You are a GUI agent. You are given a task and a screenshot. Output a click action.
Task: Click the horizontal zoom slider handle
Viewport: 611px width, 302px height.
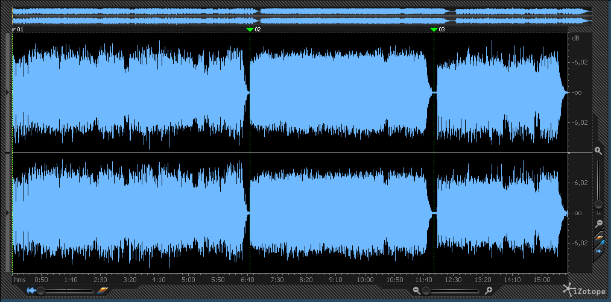click(426, 291)
